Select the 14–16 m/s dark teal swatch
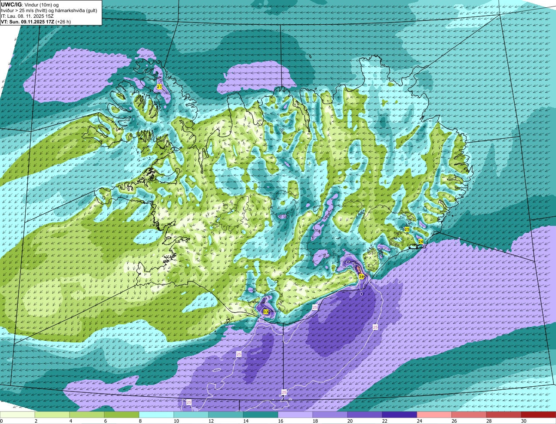Viewport: 556px width, 424px height. click(261, 415)
